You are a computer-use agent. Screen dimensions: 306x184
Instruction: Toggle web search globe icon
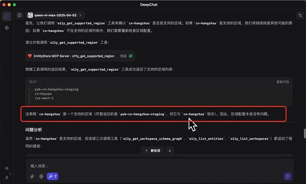pos(41,176)
